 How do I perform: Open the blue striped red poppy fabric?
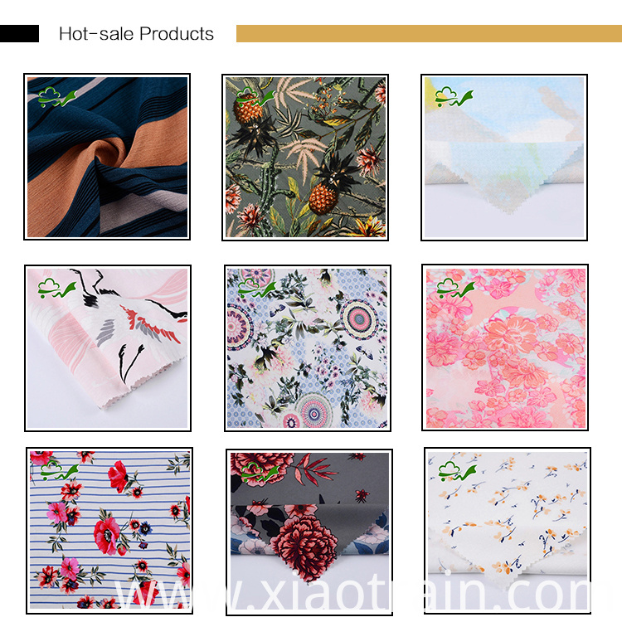[109, 531]
